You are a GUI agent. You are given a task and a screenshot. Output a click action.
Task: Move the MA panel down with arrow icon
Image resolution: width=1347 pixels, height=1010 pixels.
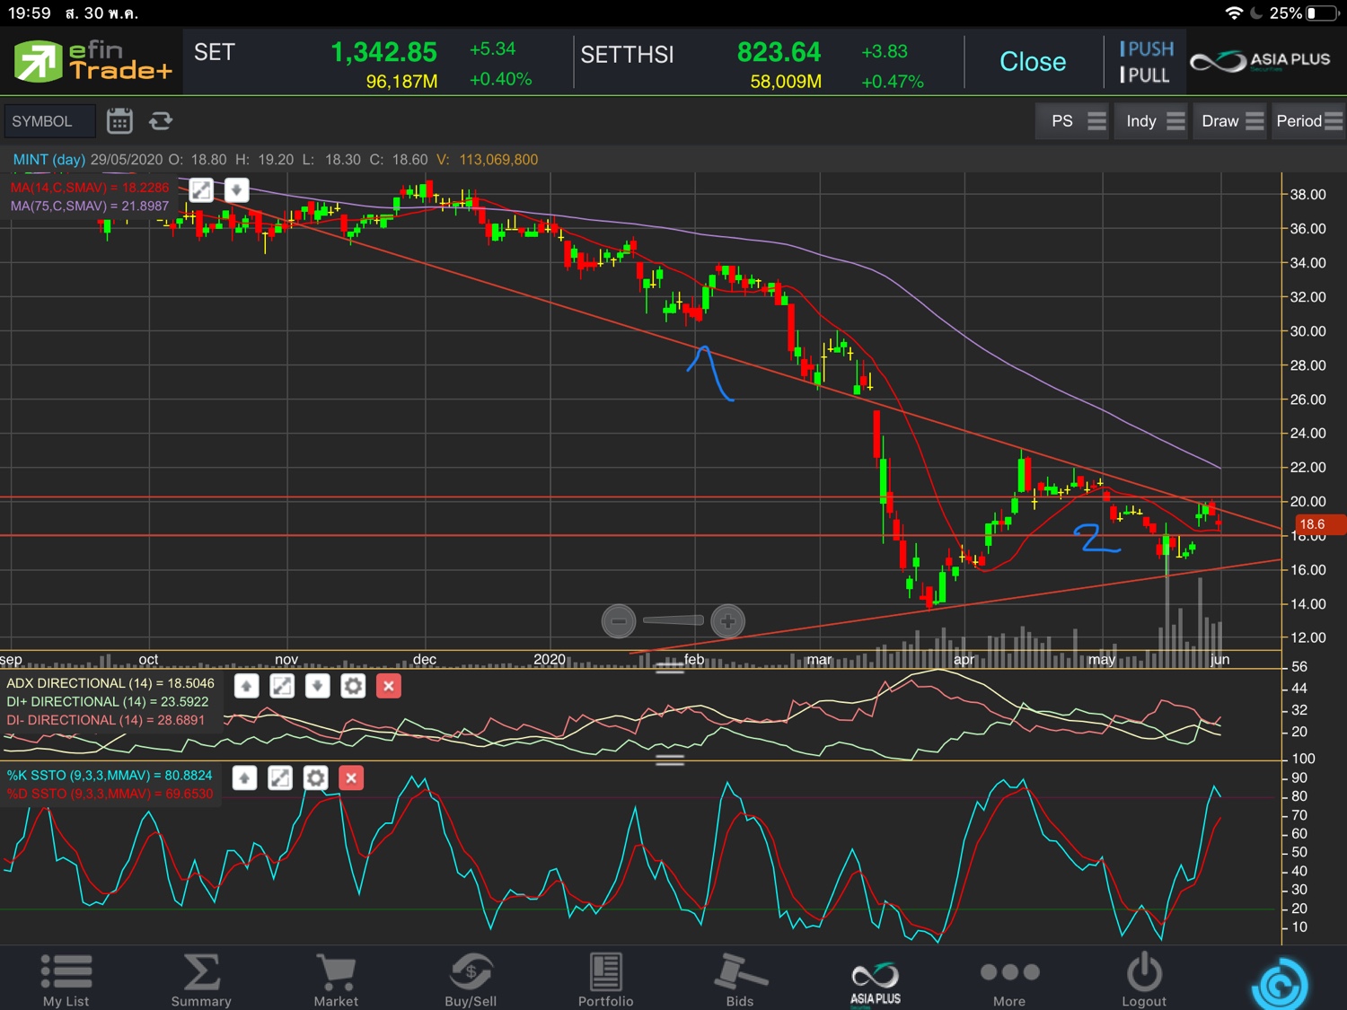[236, 189]
